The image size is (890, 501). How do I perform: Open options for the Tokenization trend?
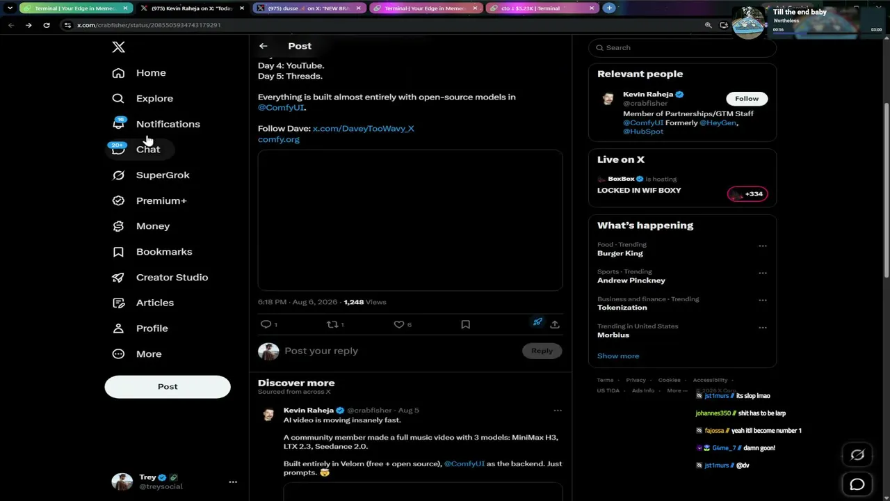tap(763, 300)
